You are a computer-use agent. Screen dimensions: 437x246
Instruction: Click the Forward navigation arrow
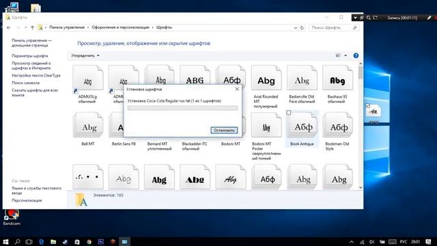(18, 27)
